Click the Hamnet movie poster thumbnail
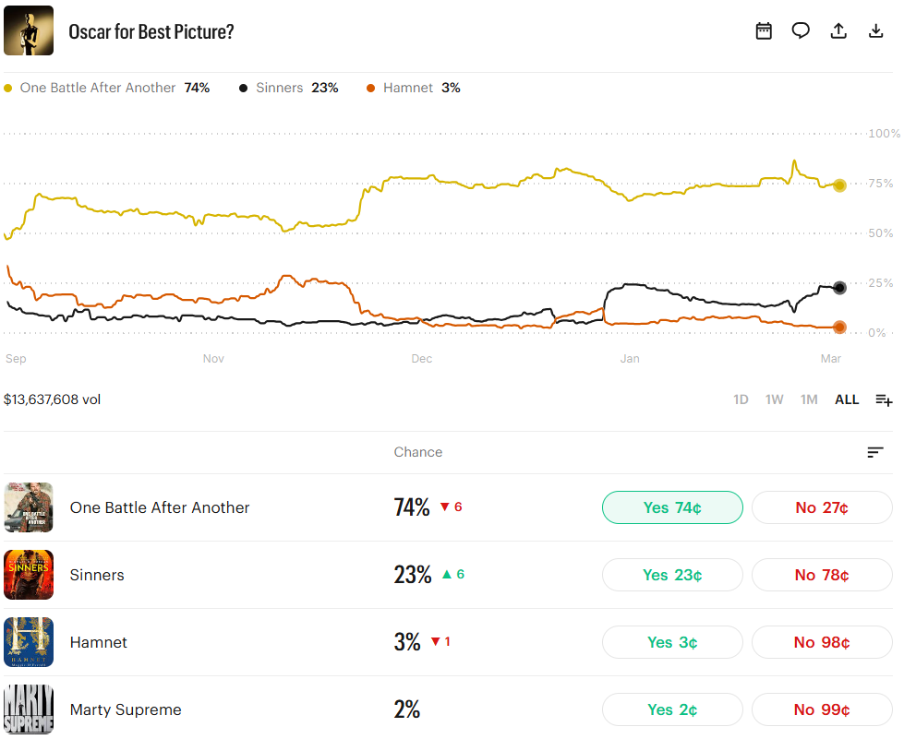Screen dimensions: 904x739 pos(29,642)
